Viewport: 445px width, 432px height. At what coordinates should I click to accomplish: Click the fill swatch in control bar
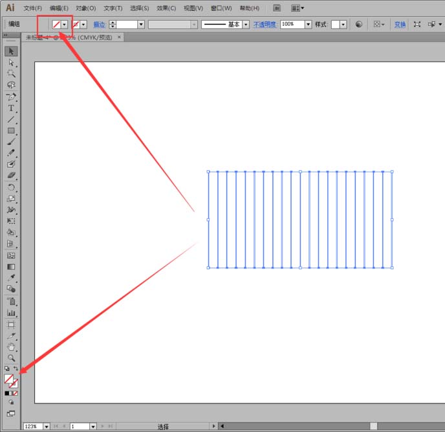[56, 25]
